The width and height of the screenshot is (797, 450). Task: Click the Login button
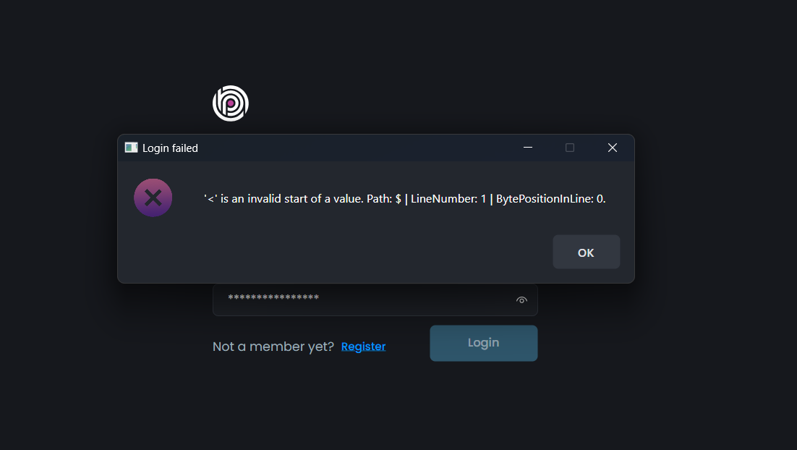[483, 343]
